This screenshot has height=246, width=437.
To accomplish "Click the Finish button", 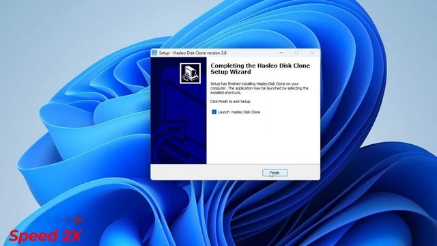I will coord(274,173).
